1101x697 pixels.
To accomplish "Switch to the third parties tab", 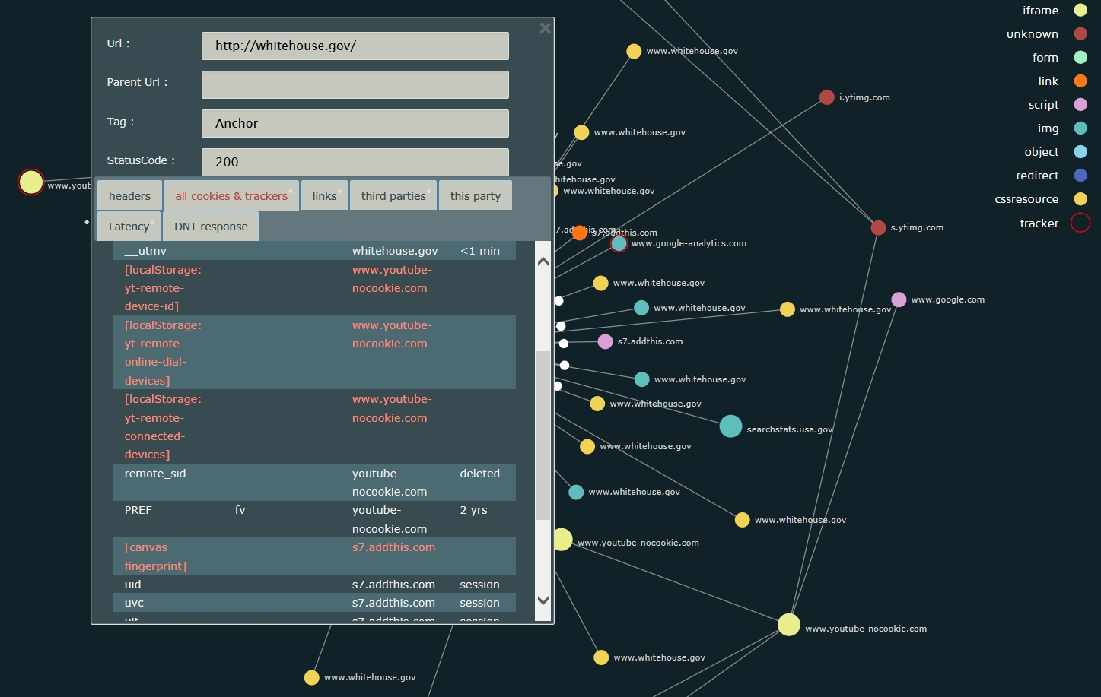I will pos(393,195).
